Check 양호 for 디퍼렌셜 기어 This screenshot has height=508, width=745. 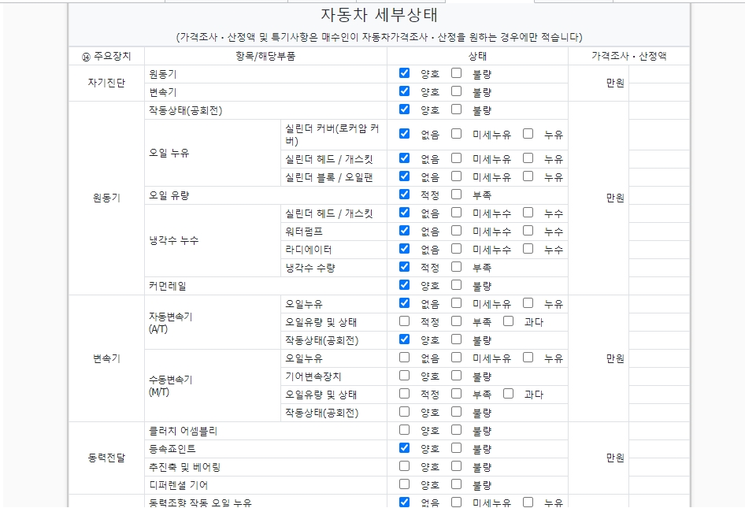click(404, 484)
